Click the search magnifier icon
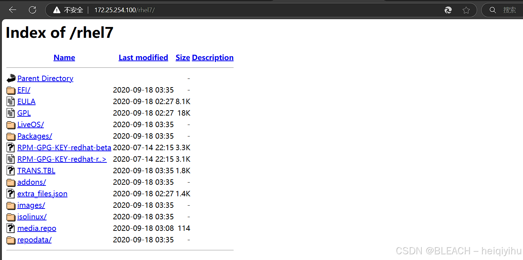Screen dimensions: 523x260 [493, 10]
